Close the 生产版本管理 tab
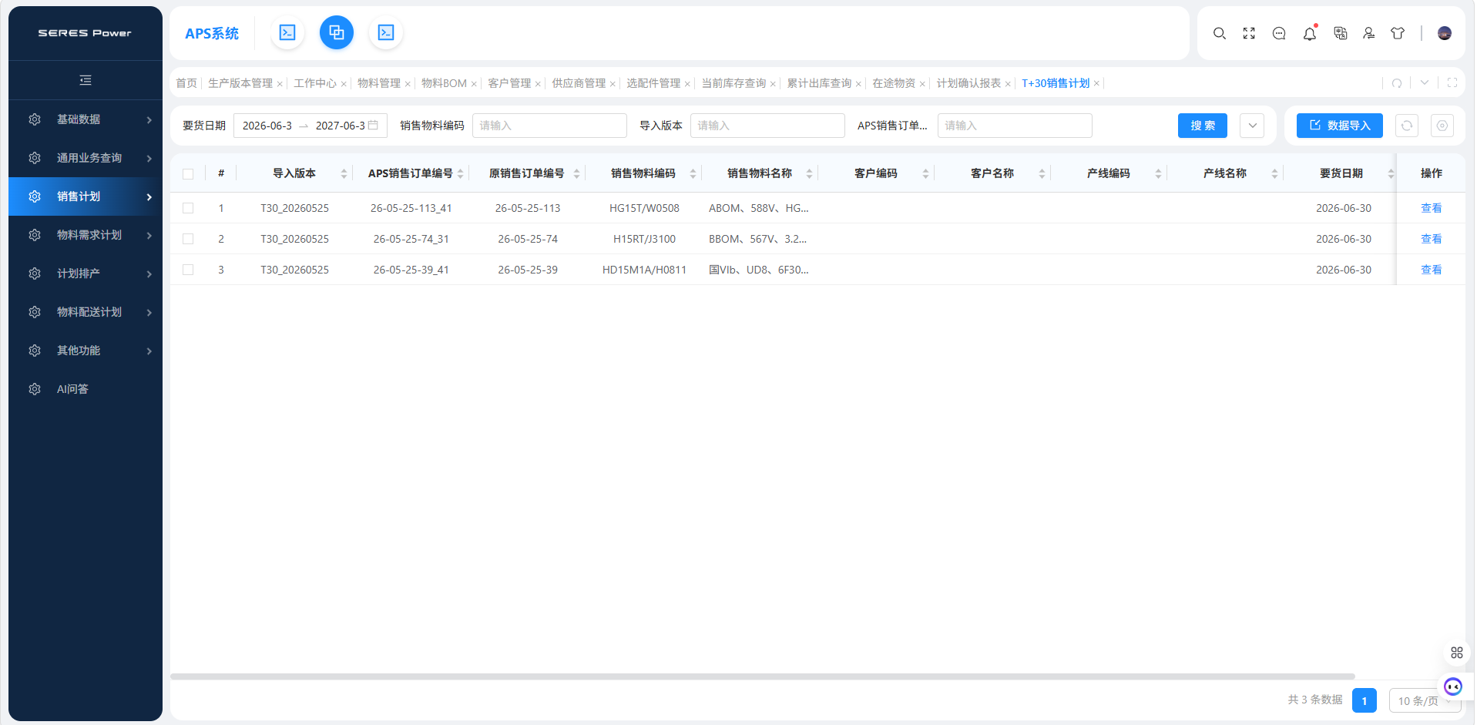The width and height of the screenshot is (1477, 725). click(280, 84)
